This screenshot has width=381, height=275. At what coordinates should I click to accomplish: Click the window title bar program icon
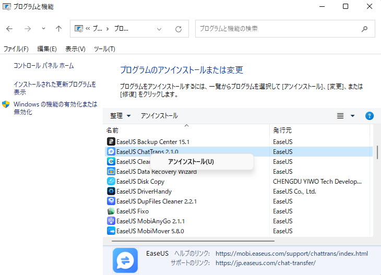[x=7, y=7]
